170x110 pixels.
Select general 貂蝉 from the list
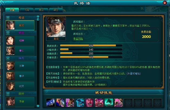[20, 41]
